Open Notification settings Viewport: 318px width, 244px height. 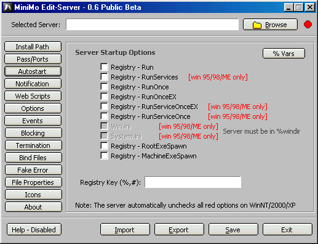click(x=33, y=84)
